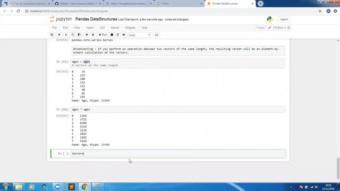
Task: Click in the 'ages + ages' code cell
Action: (x=178, y=64)
